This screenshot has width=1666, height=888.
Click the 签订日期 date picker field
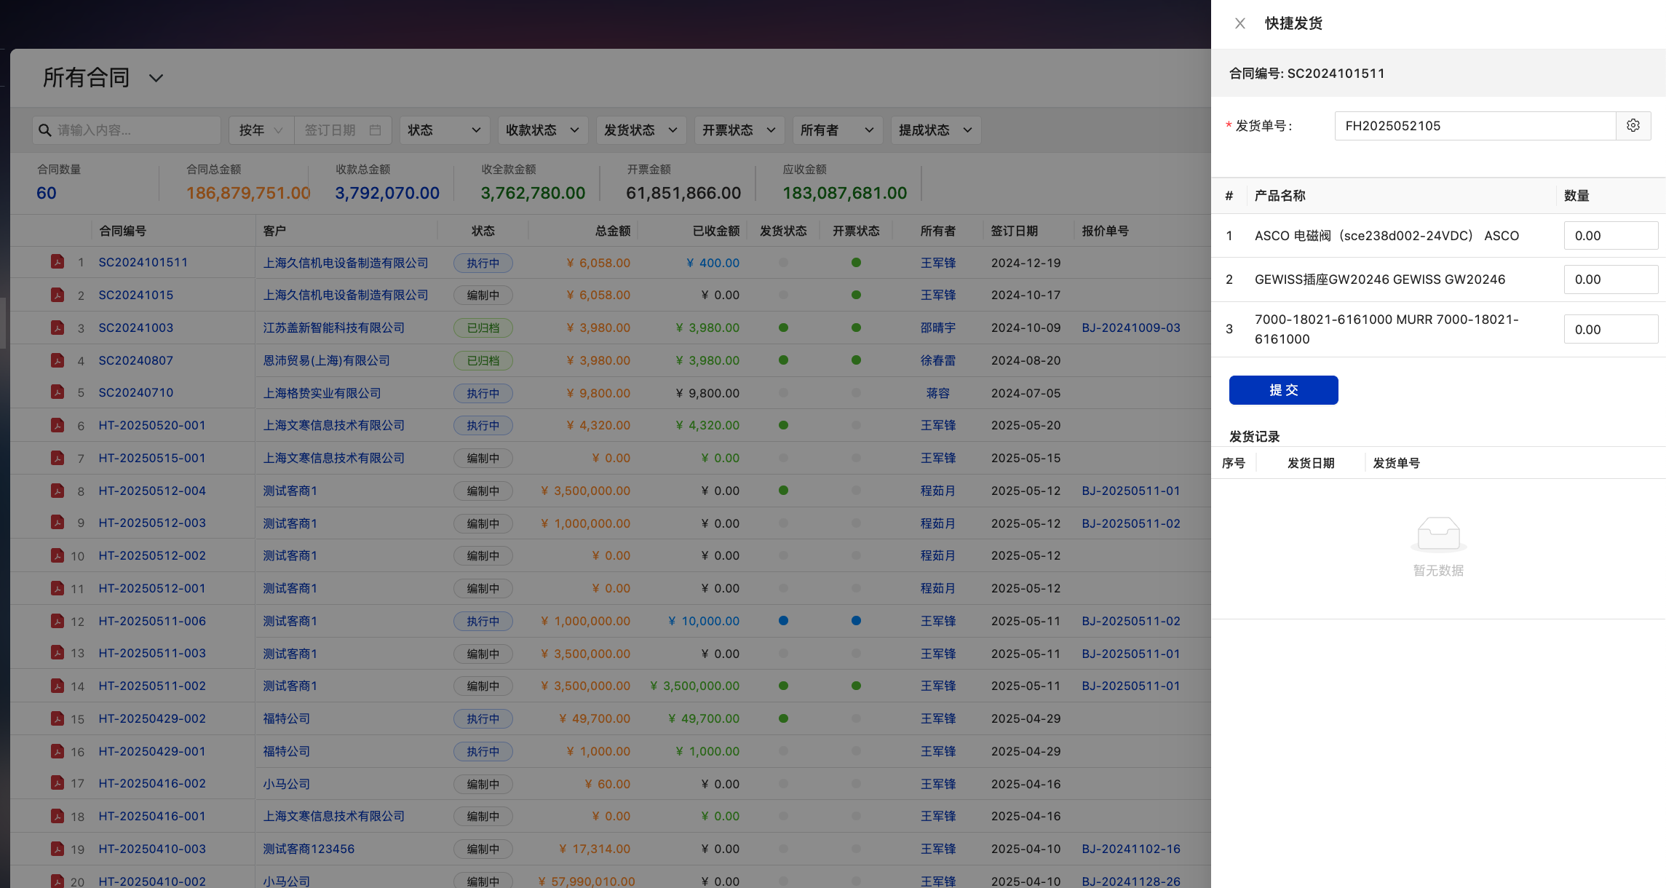click(343, 130)
